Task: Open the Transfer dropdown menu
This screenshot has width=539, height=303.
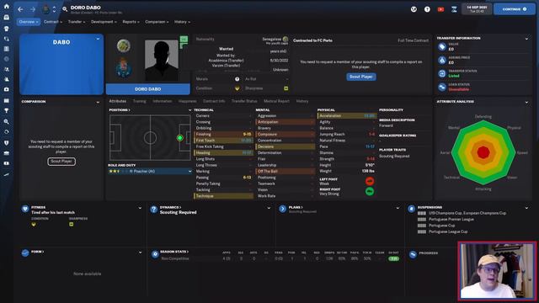Action: click(77, 22)
